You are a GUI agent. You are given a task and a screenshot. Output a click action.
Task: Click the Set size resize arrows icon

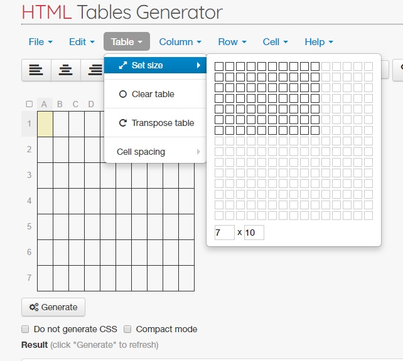click(x=123, y=65)
